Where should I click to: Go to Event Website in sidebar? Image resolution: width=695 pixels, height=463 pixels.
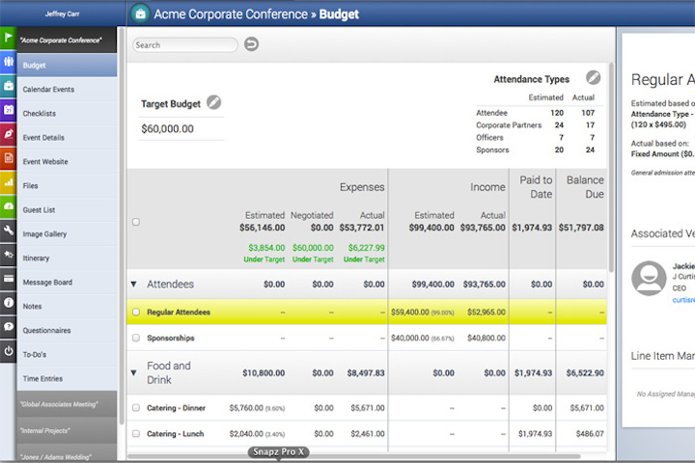pyautogui.click(x=45, y=161)
